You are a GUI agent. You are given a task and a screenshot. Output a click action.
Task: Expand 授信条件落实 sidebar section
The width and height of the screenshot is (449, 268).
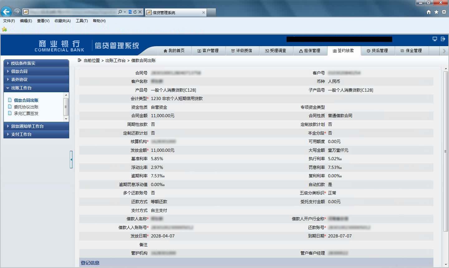(x=36, y=63)
